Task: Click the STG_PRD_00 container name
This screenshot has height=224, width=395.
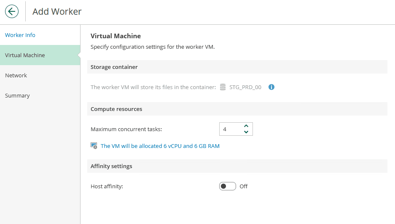Action: 245,87
